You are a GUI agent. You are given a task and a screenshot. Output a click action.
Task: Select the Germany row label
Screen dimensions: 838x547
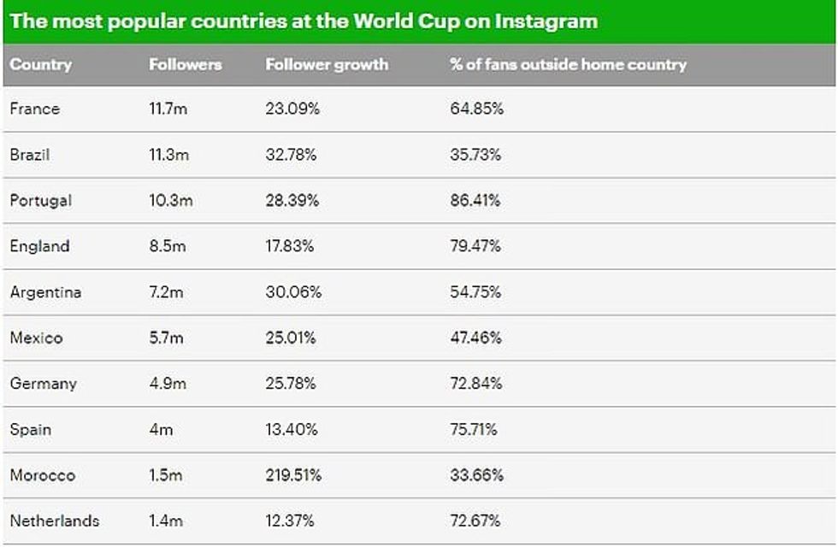(44, 384)
